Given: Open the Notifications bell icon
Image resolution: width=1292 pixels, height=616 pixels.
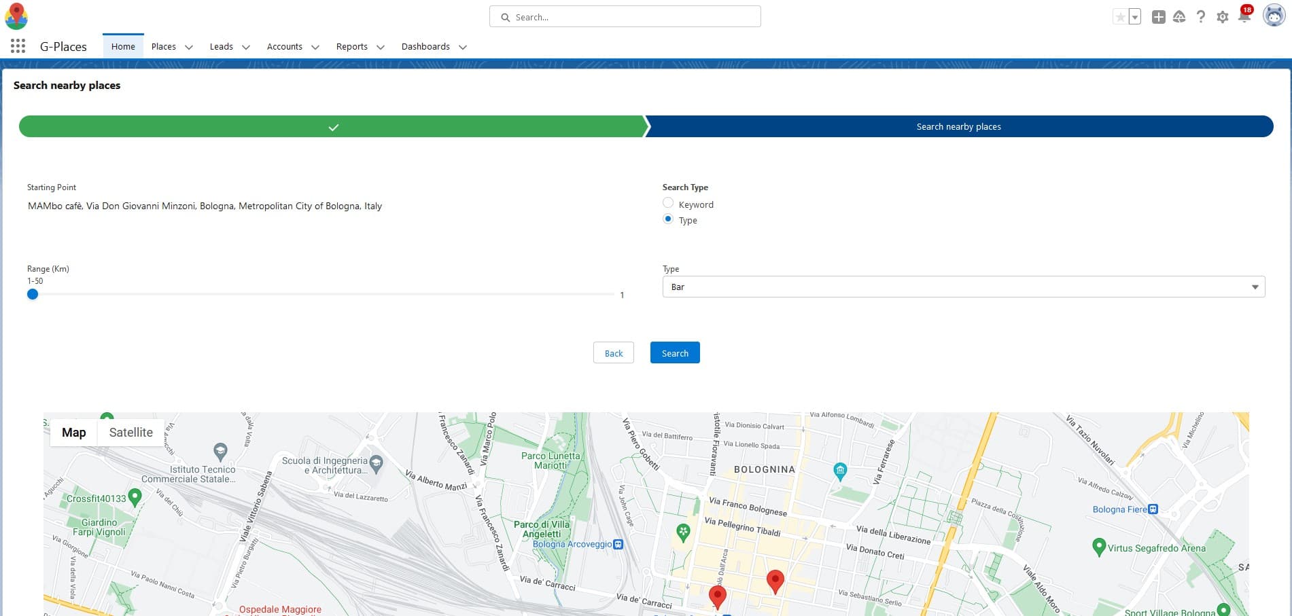Looking at the screenshot, I should coord(1244,16).
